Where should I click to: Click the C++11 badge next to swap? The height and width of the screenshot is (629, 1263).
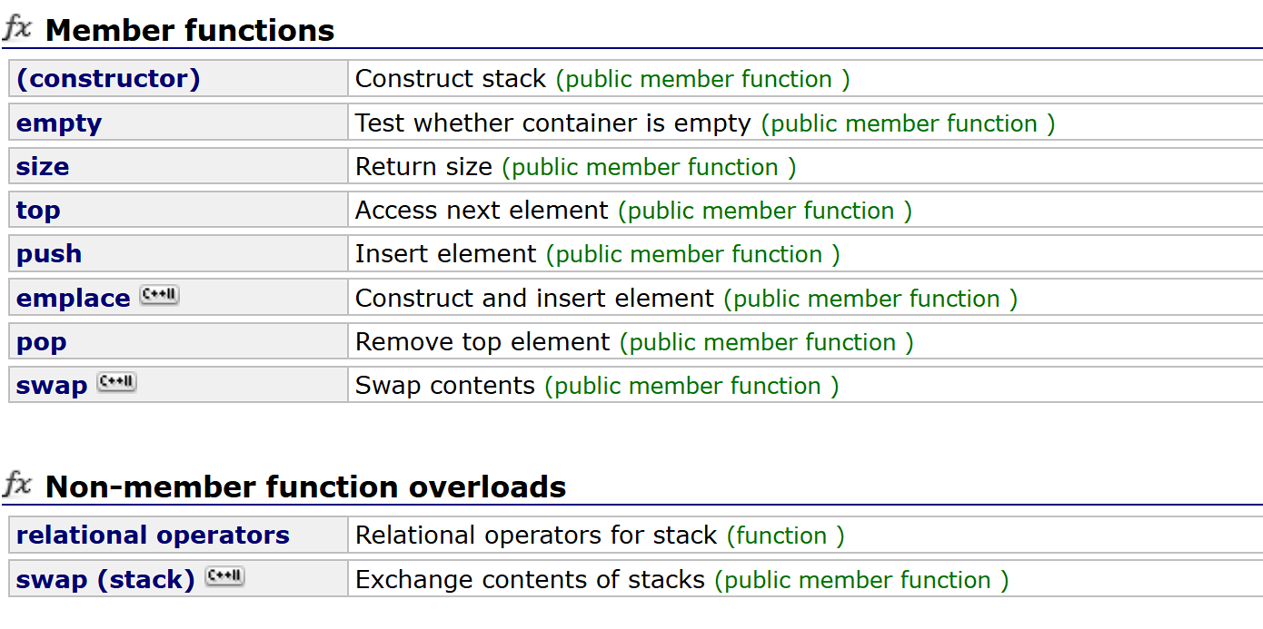116,382
